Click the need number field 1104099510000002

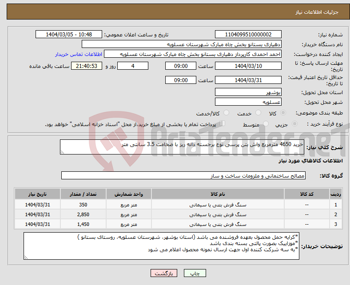coord(248,34)
